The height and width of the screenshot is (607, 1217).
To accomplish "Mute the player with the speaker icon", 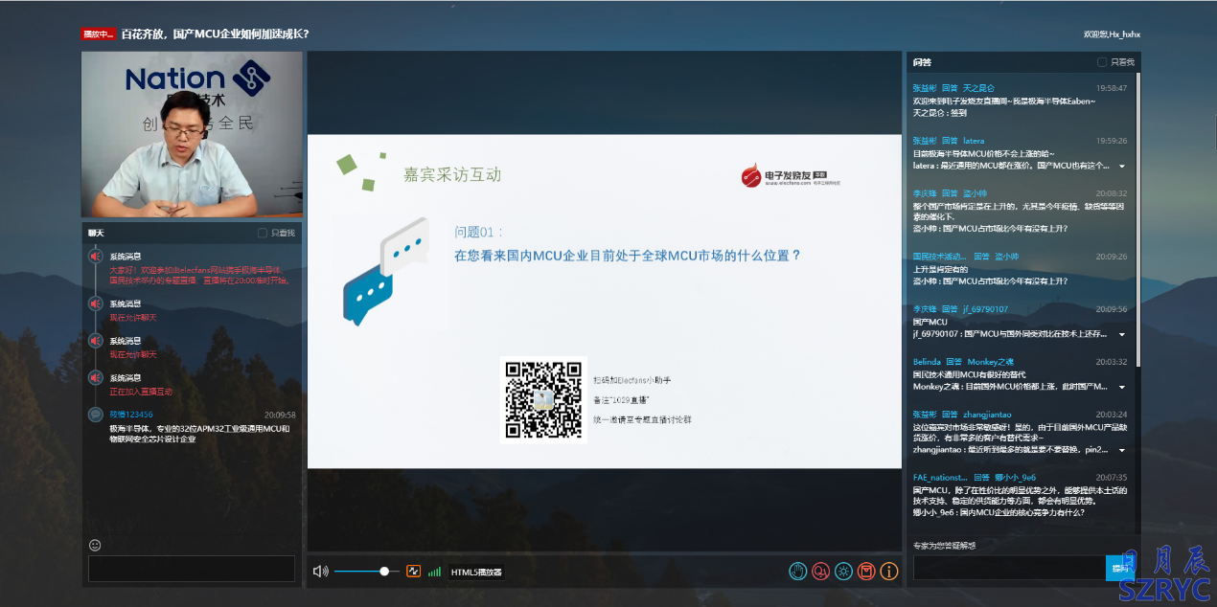I will [320, 572].
